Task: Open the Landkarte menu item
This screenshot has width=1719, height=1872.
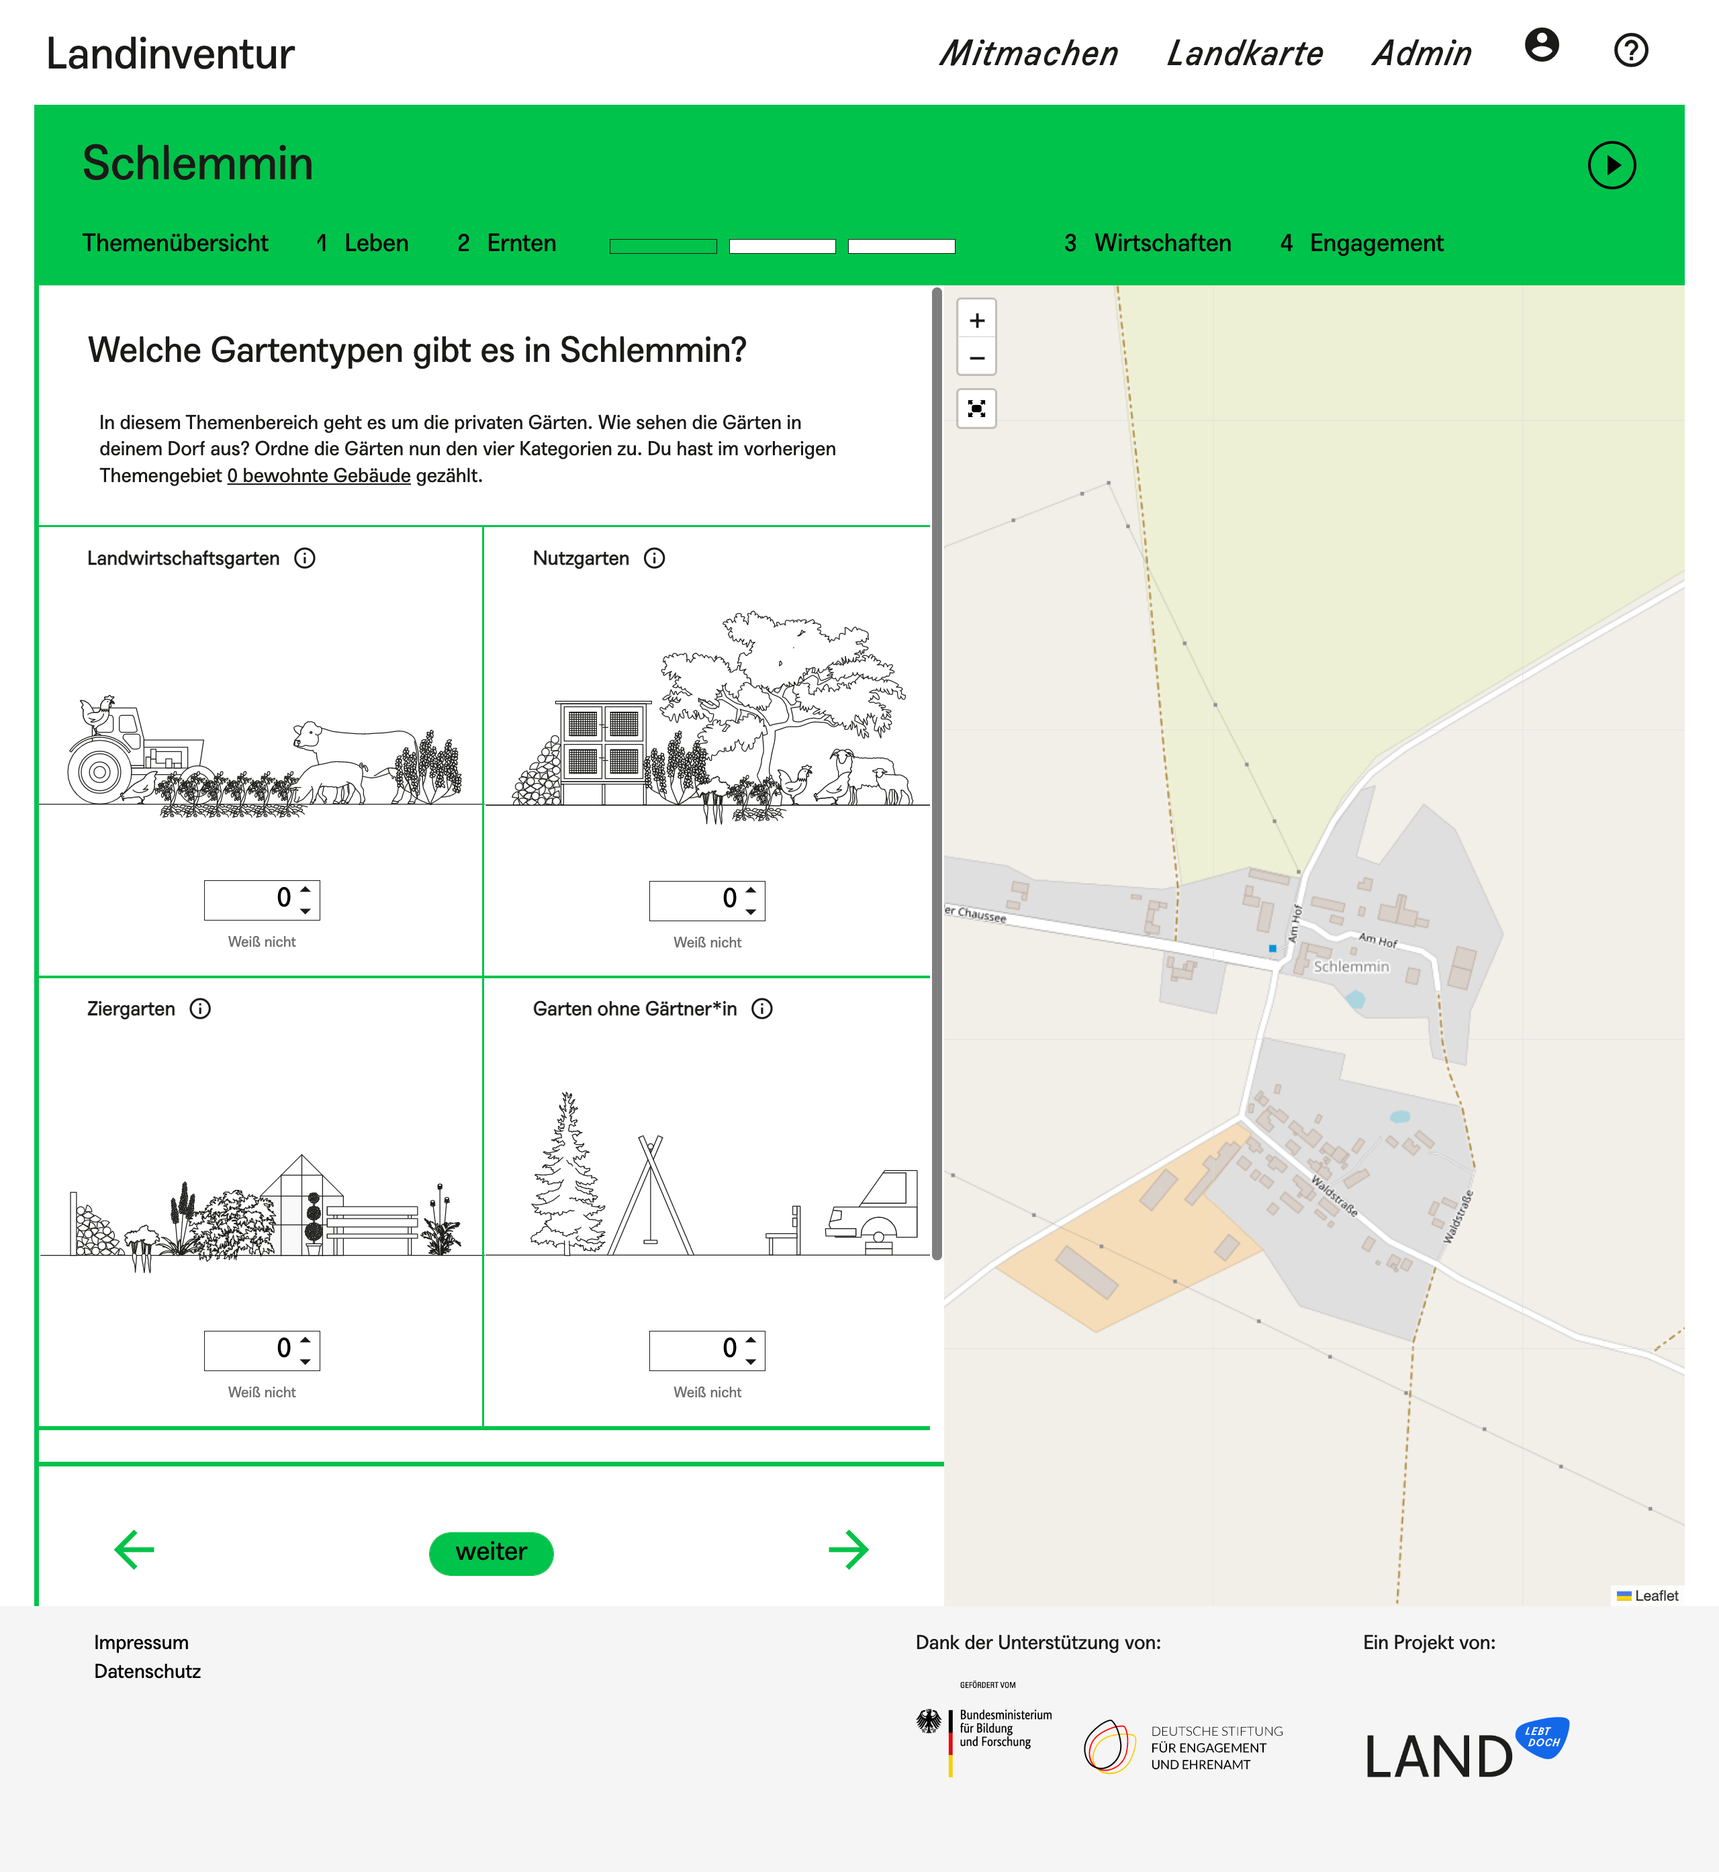Action: (1244, 54)
